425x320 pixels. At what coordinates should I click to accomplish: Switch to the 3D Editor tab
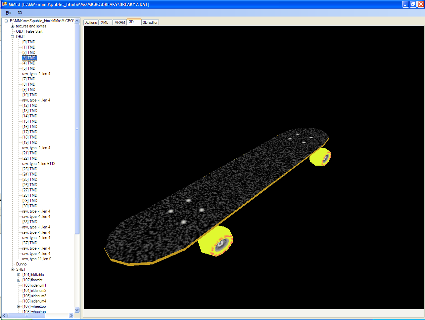click(x=150, y=22)
